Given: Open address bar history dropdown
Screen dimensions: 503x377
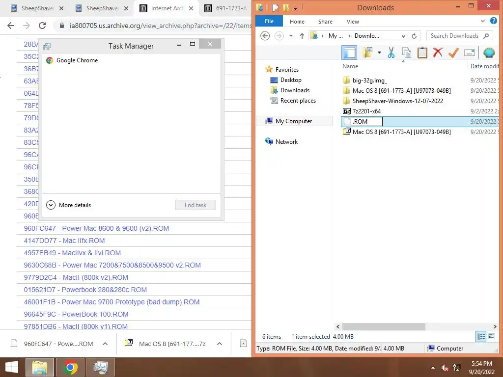Looking at the screenshot, I should tap(404, 36).
